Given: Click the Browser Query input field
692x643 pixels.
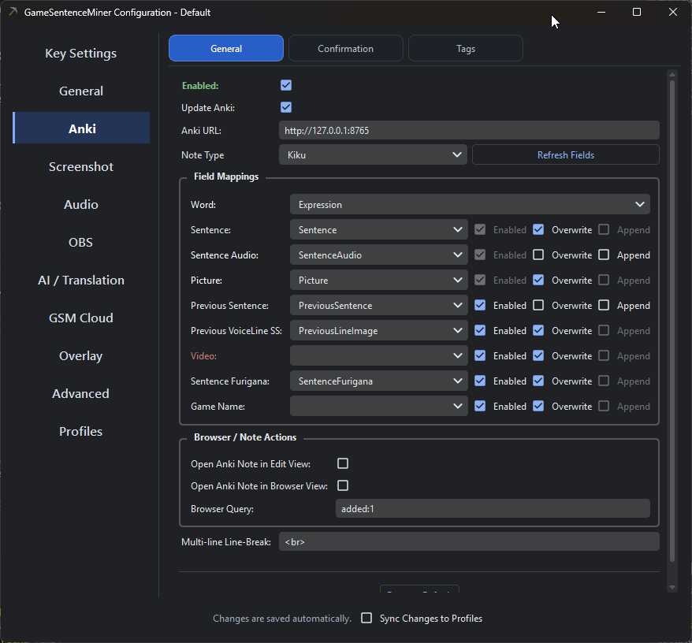Looking at the screenshot, I should 493,509.
